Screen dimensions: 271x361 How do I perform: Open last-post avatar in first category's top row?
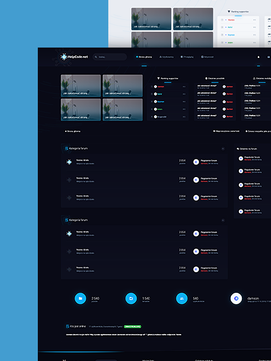(x=196, y=162)
